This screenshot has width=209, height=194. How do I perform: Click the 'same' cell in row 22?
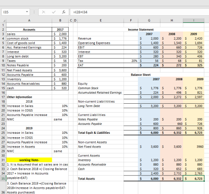click(x=60, y=119)
